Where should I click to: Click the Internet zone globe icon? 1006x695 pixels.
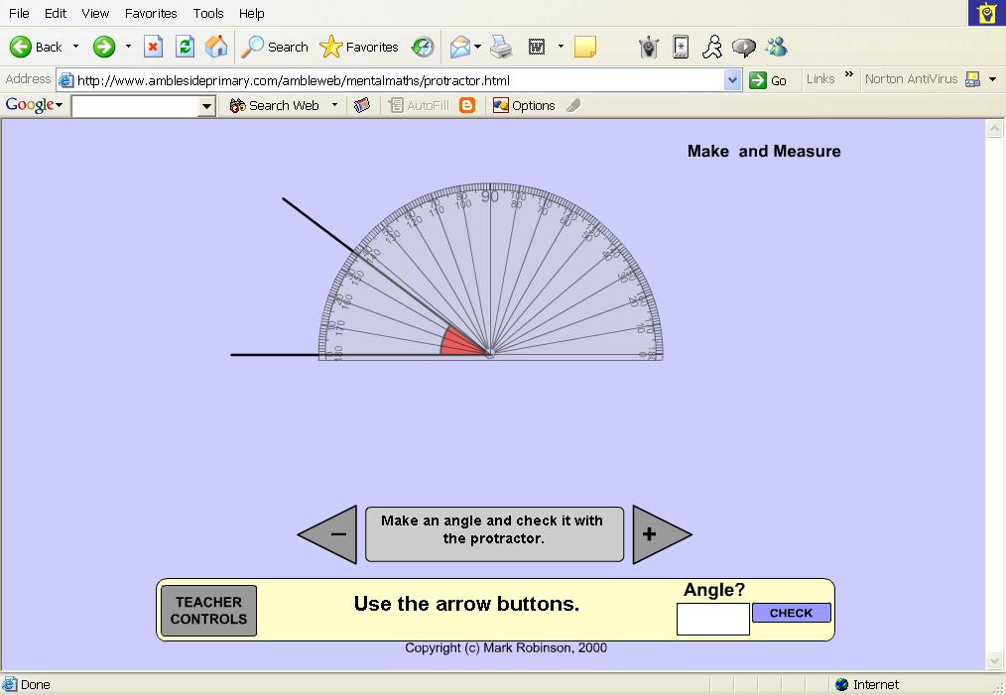pyautogui.click(x=841, y=685)
